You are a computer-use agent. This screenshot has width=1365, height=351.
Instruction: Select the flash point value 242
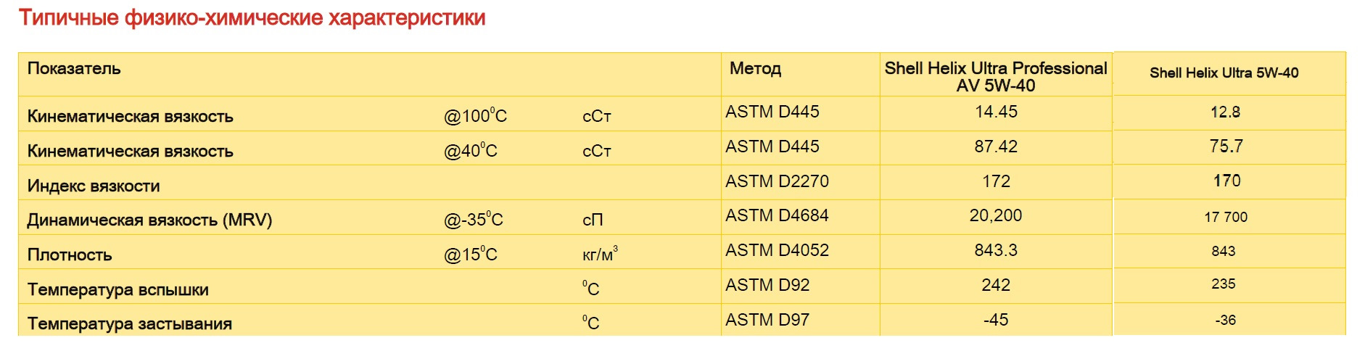point(996,285)
